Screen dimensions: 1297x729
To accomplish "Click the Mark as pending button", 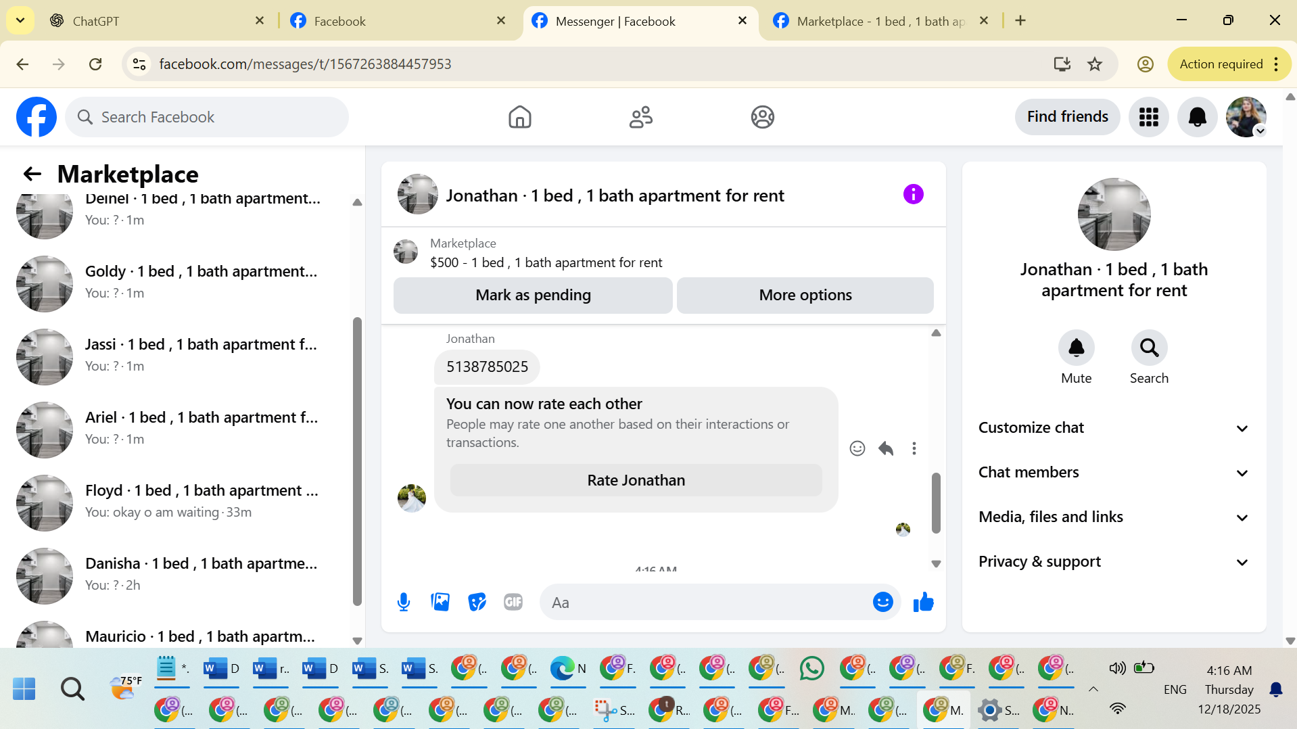I will pos(533,296).
